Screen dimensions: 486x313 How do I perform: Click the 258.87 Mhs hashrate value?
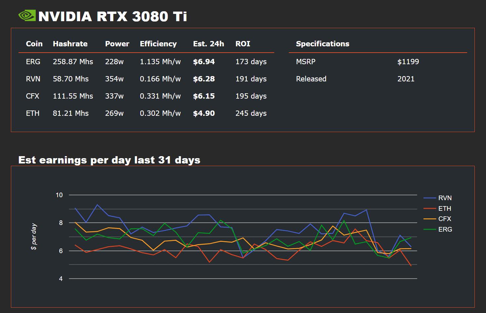coord(73,62)
